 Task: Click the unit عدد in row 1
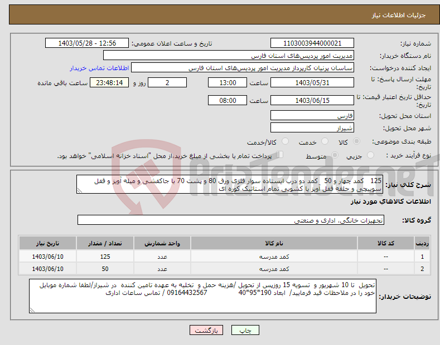162,257
